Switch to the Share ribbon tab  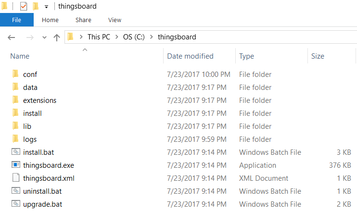coord(83,20)
